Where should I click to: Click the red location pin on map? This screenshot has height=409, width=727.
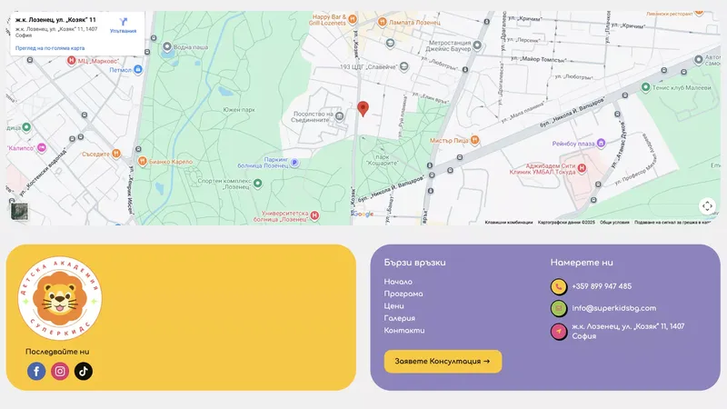click(363, 109)
